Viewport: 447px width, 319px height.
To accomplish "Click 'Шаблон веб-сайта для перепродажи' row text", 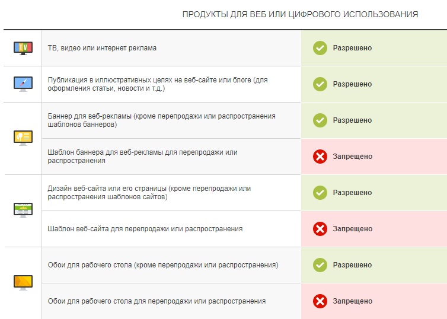I will pos(145,229).
